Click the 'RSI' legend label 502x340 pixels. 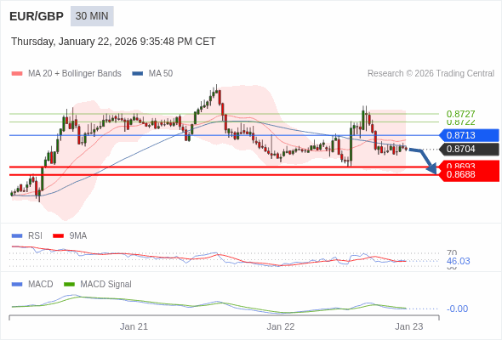tap(35, 236)
